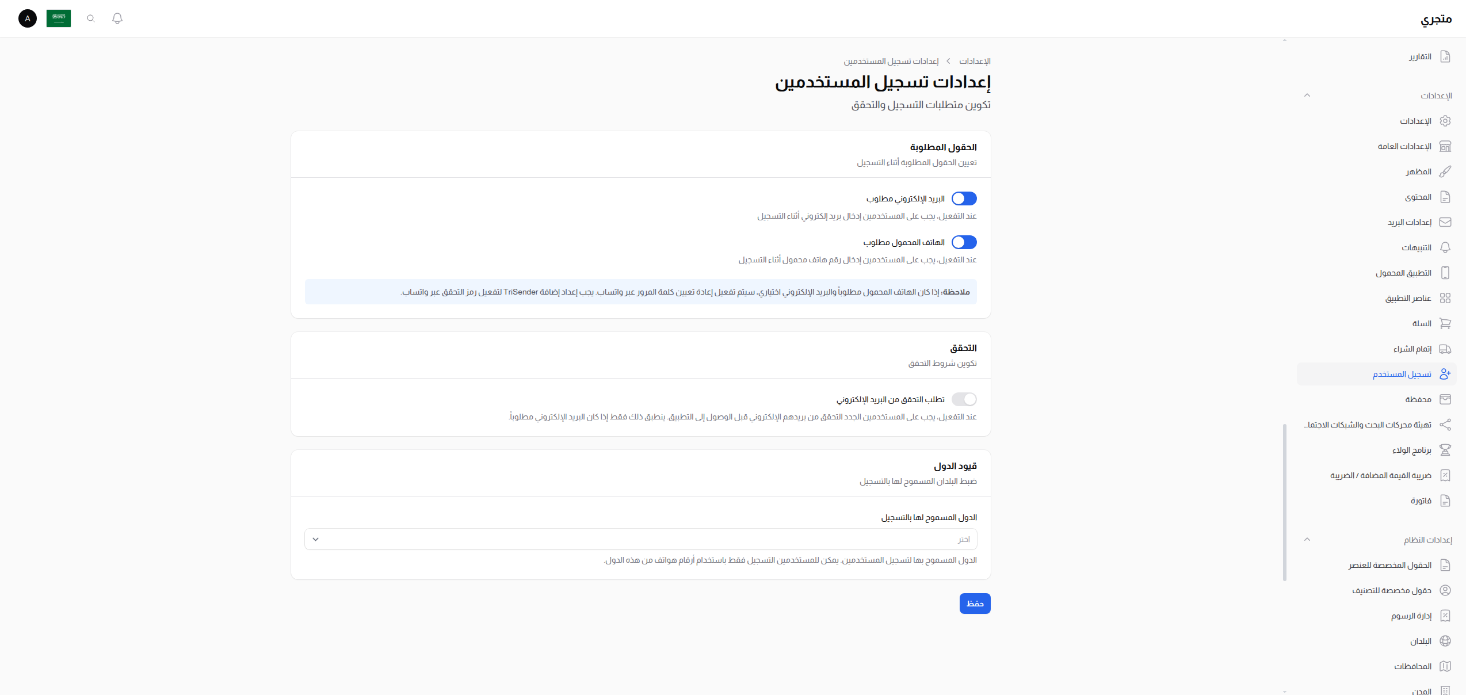Open the notifications bell icon
1466x695 pixels.
pos(117,18)
